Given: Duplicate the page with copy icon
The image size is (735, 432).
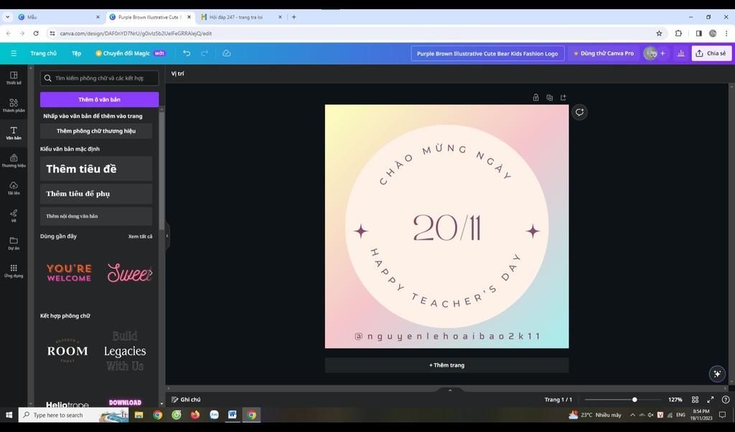Looking at the screenshot, I should pyautogui.click(x=549, y=98).
